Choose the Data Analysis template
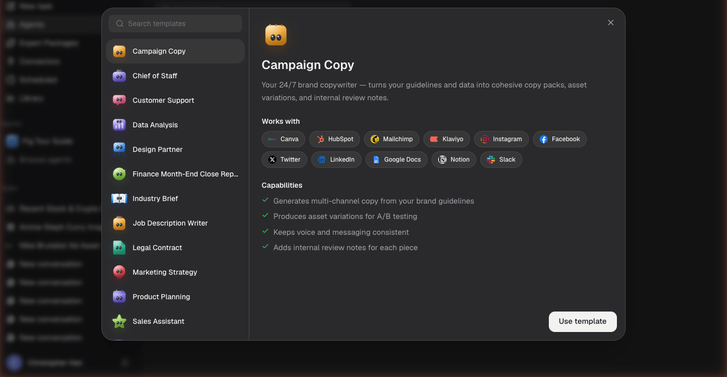The width and height of the screenshot is (727, 377). [x=175, y=125]
